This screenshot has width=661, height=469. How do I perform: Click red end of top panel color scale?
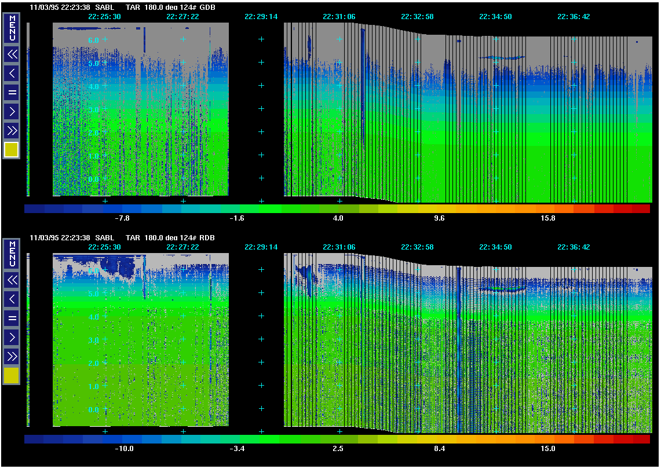pos(640,208)
